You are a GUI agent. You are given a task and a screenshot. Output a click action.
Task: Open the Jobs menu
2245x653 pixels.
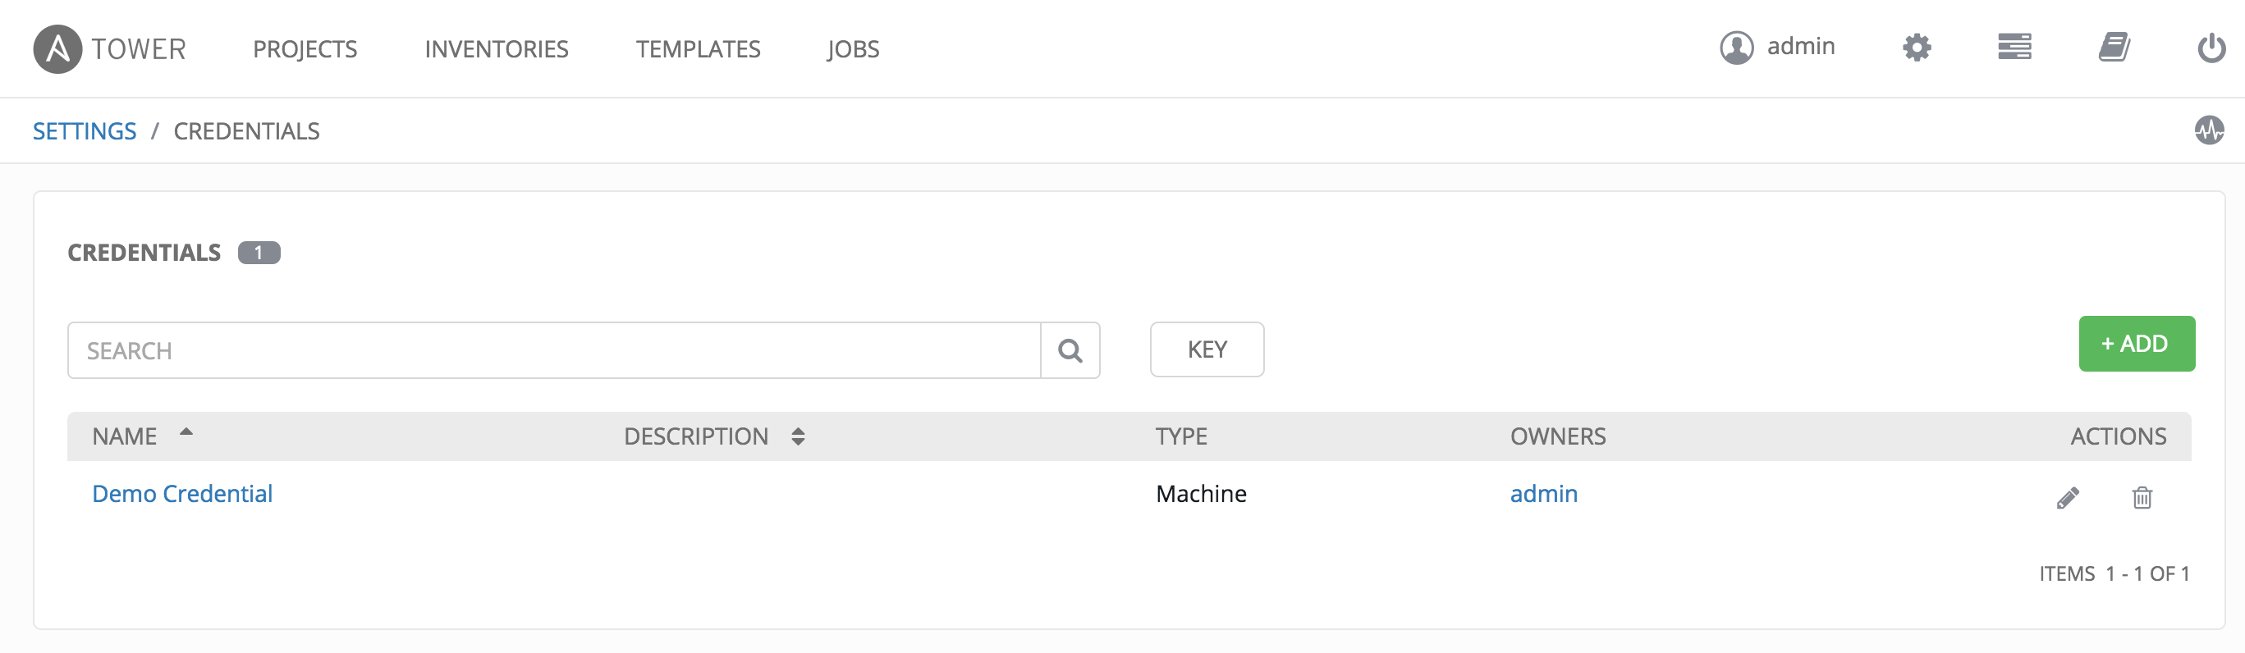click(x=852, y=49)
